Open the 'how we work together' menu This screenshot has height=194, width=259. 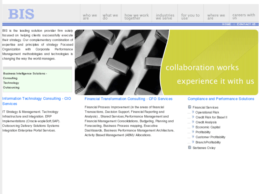[136, 16]
